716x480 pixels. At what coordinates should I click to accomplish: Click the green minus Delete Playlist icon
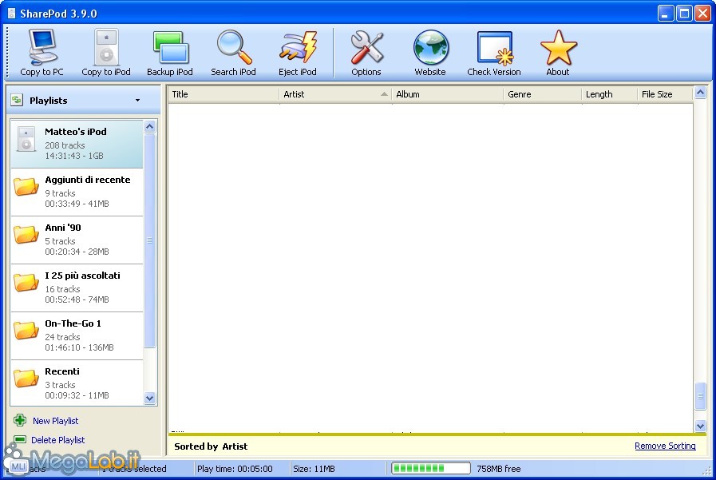tap(20, 439)
